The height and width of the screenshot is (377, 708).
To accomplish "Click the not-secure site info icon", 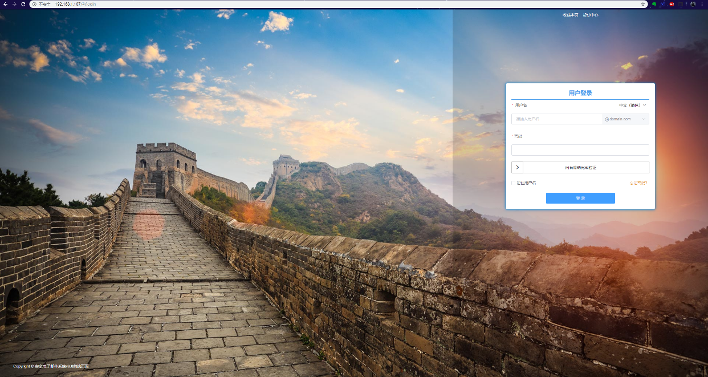I will [x=35, y=4].
